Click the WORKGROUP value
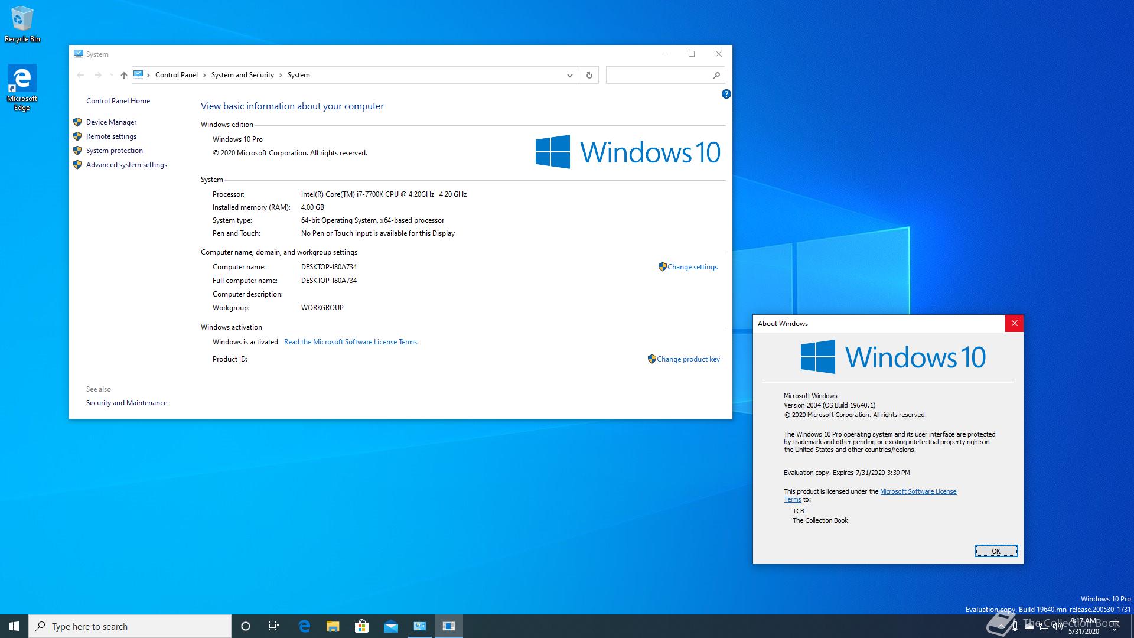The width and height of the screenshot is (1134, 638). coord(322,308)
